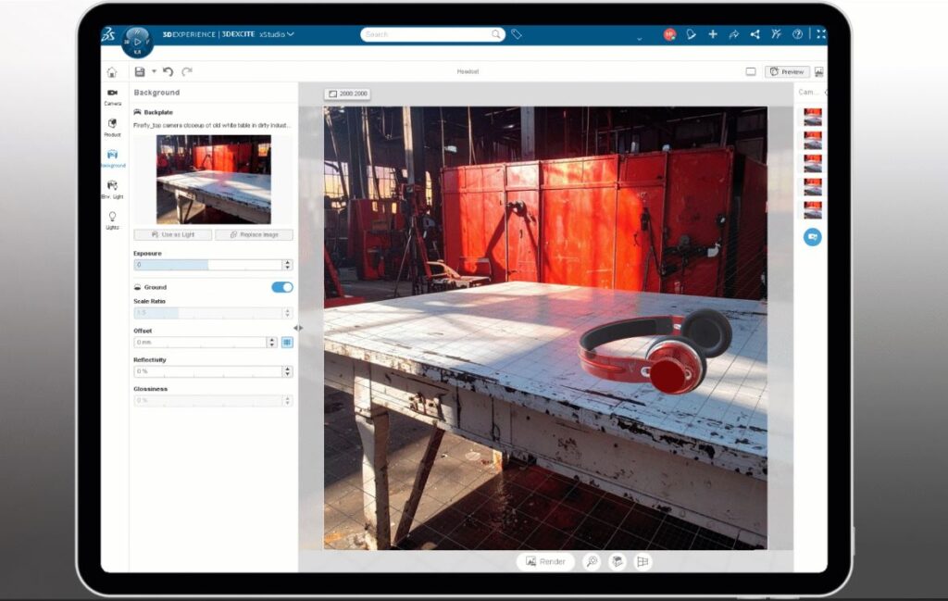Viewport: 948px width, 601px height.
Task: Click the blue add camera button
Action: (x=812, y=237)
